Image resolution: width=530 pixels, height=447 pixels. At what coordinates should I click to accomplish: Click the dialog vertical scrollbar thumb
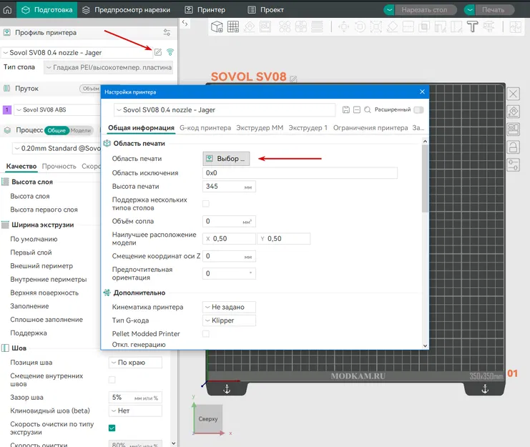coord(425,178)
